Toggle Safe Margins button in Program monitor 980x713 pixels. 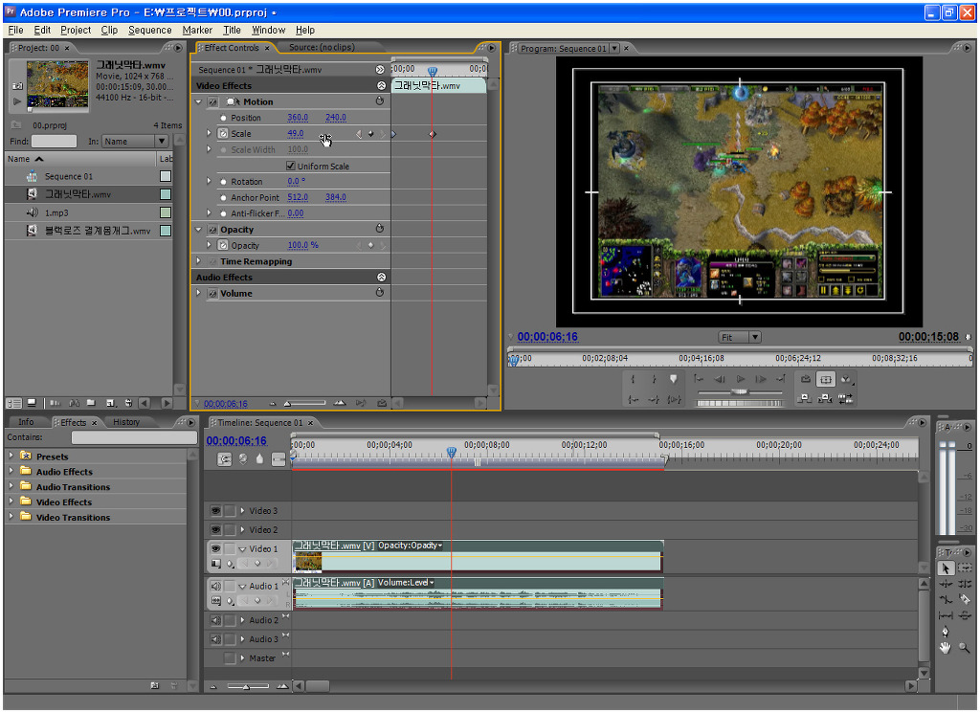pos(825,380)
